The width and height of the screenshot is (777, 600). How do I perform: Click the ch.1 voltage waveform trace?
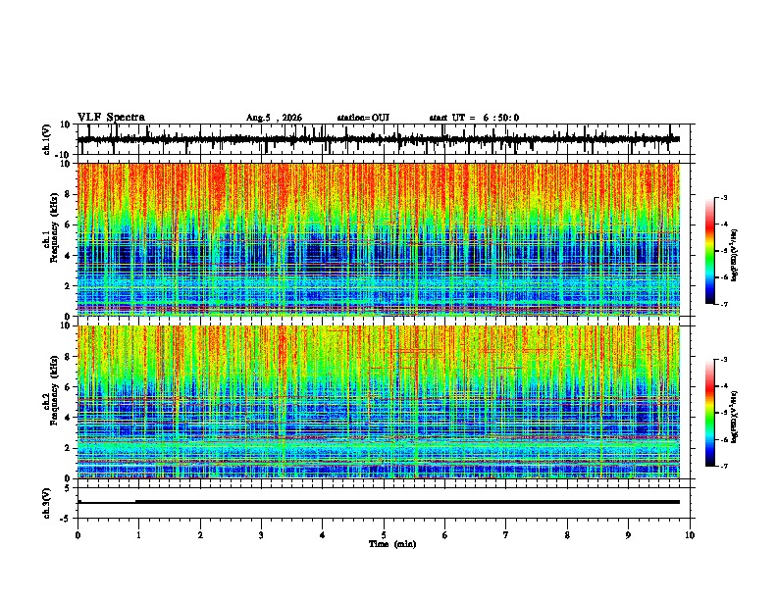pos(379,139)
